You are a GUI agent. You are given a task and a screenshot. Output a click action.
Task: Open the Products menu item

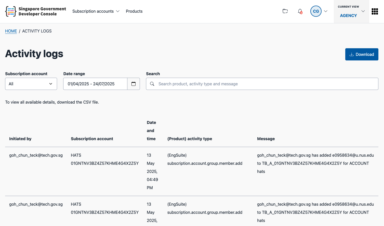coord(134,11)
